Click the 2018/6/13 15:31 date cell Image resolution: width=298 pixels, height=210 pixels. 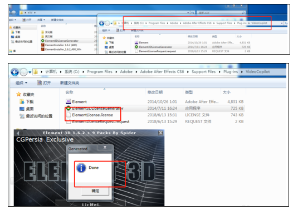162,115
